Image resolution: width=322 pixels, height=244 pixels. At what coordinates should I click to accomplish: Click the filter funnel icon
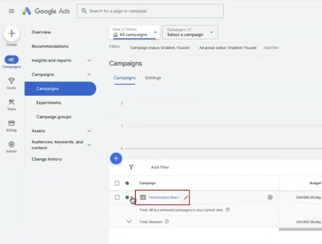pyautogui.click(x=131, y=167)
